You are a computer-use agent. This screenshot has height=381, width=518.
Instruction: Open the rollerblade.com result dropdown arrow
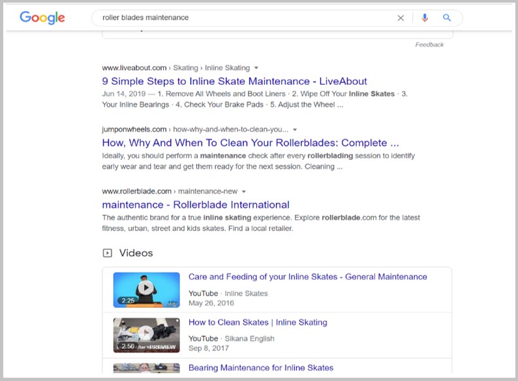[x=244, y=192]
